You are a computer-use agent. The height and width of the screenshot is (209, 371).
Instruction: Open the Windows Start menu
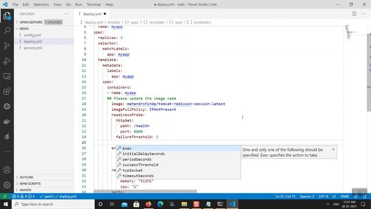pyautogui.click(x=6, y=204)
